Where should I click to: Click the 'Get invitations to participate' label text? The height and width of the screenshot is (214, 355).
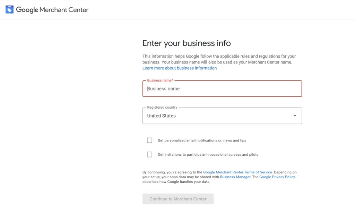[x=208, y=154]
